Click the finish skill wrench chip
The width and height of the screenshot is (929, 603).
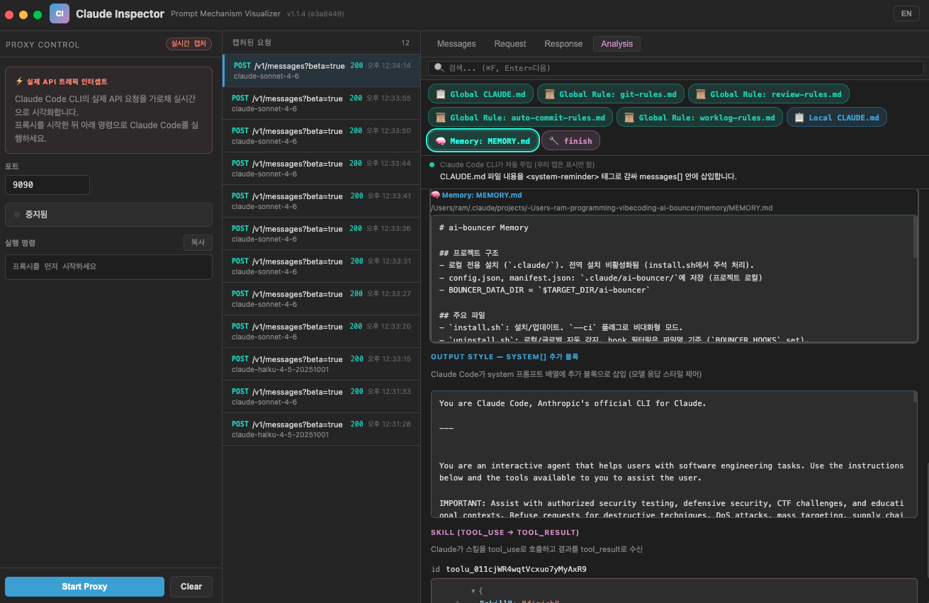click(x=570, y=141)
